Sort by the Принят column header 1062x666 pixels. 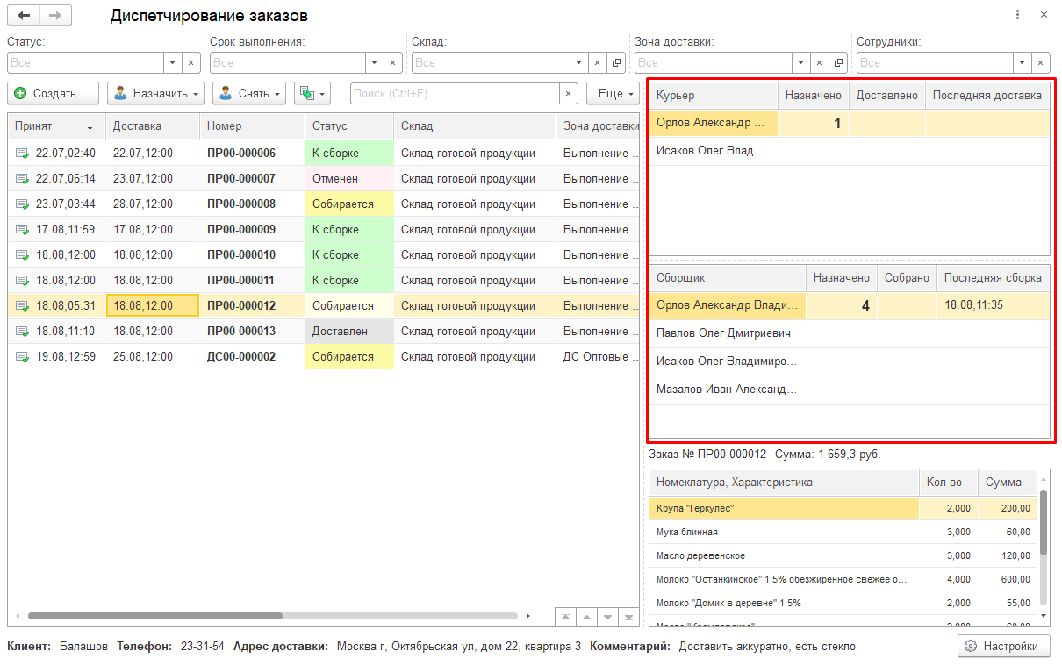(56, 126)
